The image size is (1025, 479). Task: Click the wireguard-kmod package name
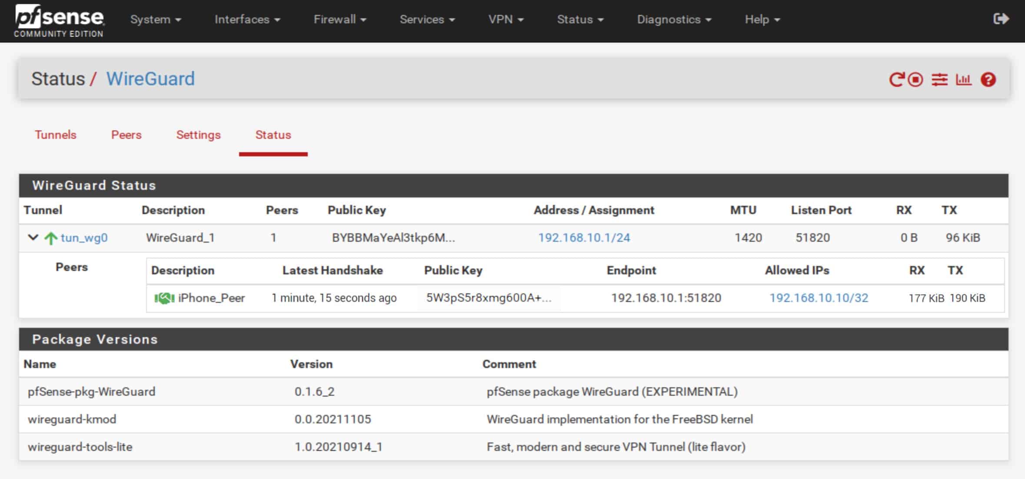(x=72, y=419)
